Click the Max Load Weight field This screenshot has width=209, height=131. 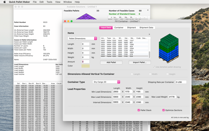[172, 97]
